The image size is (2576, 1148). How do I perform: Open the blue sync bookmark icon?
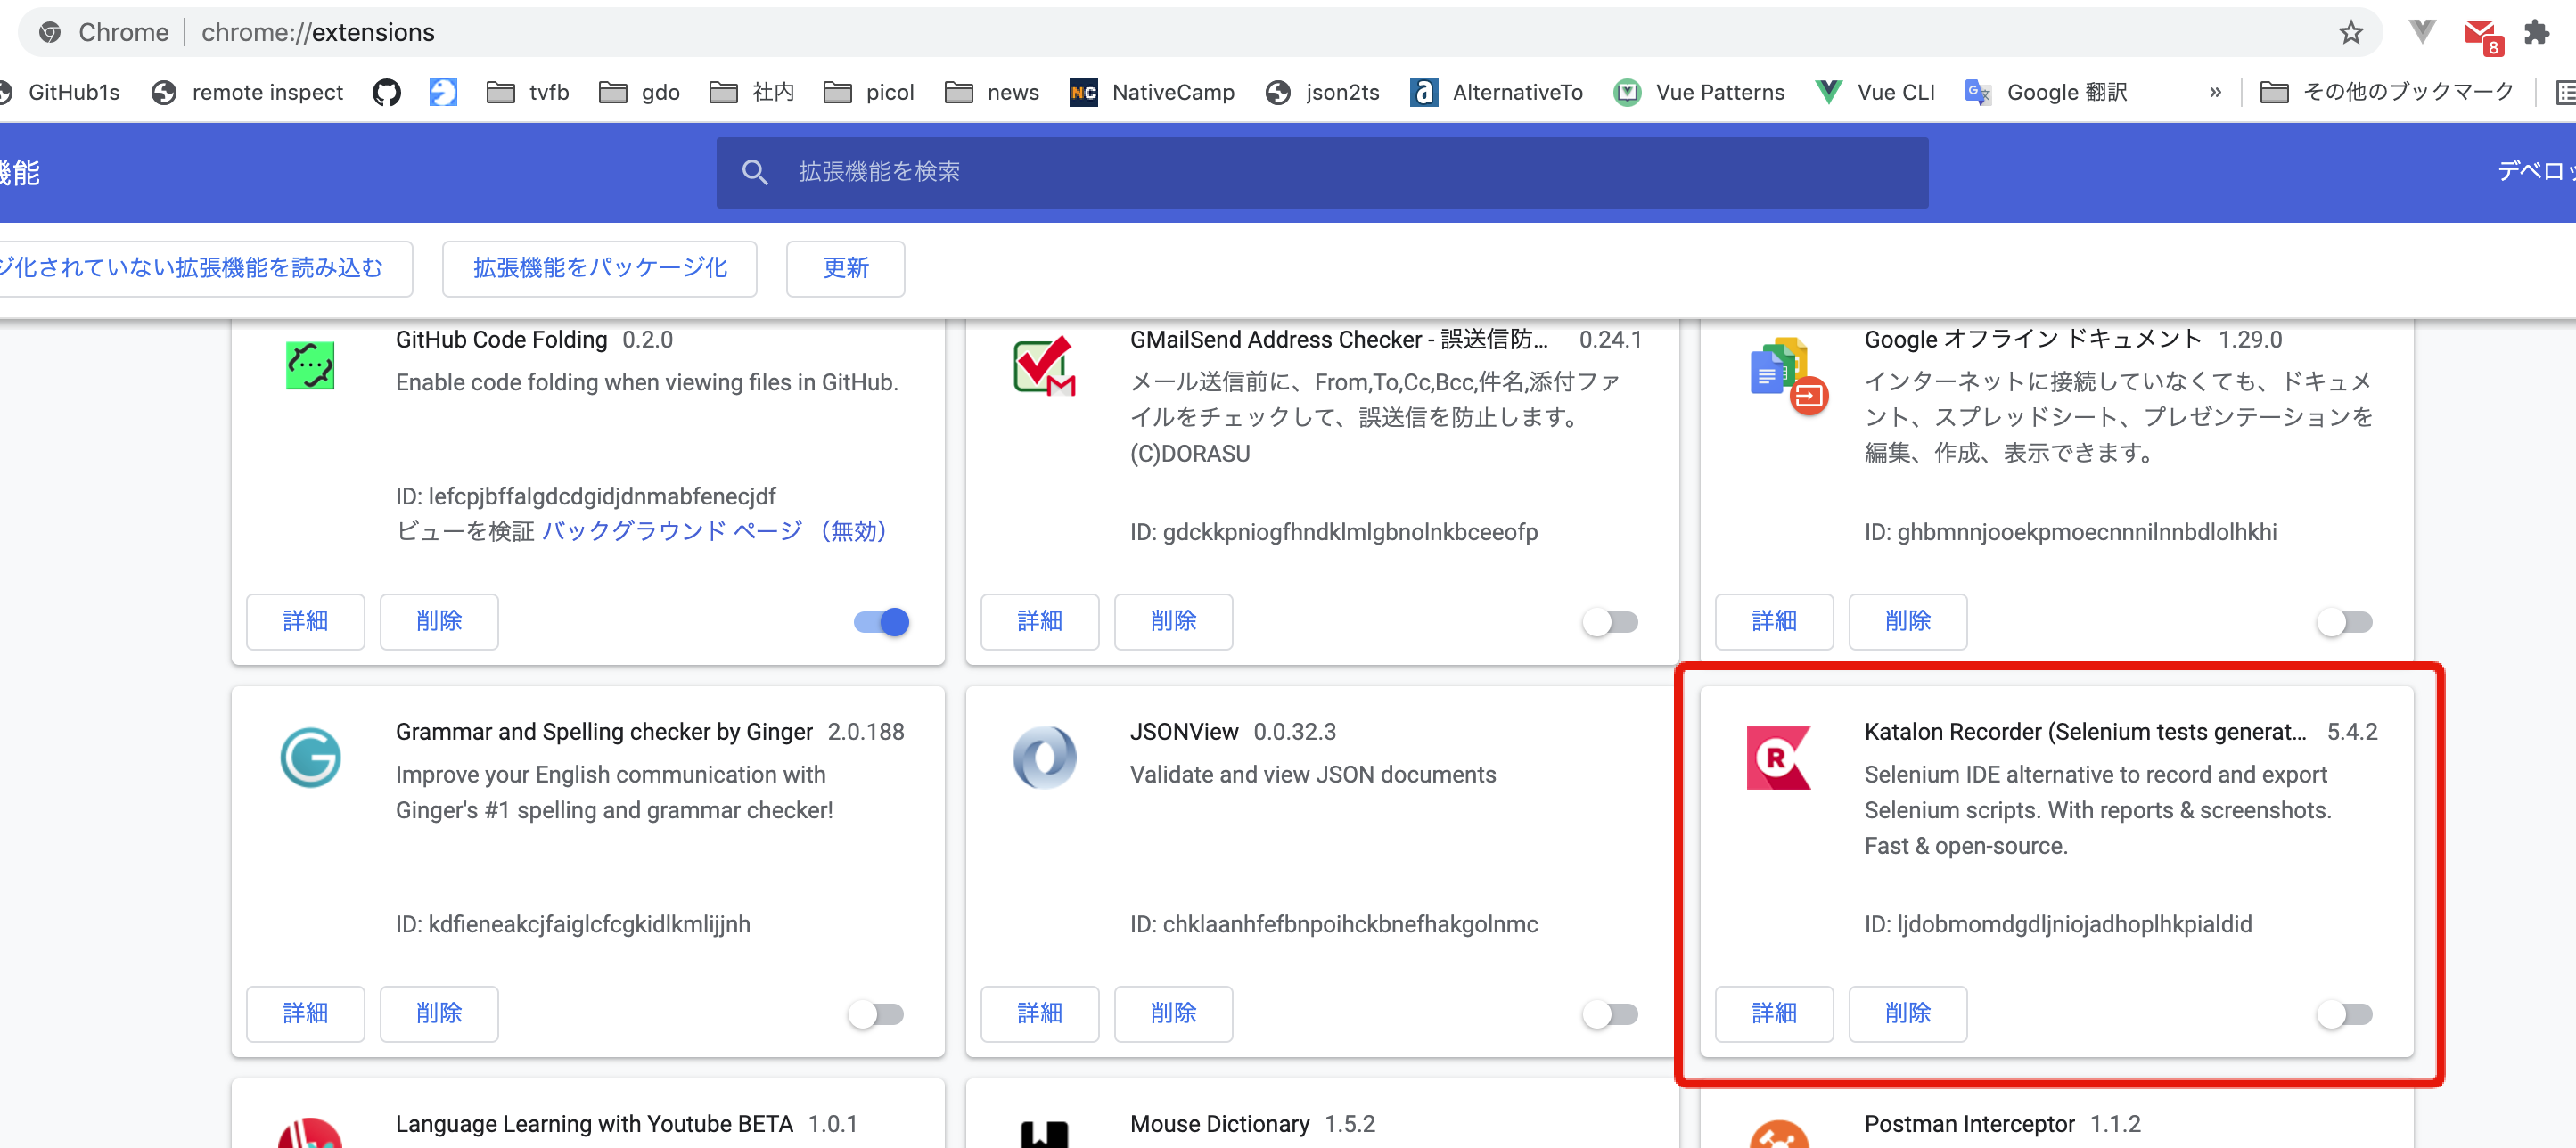coord(443,92)
